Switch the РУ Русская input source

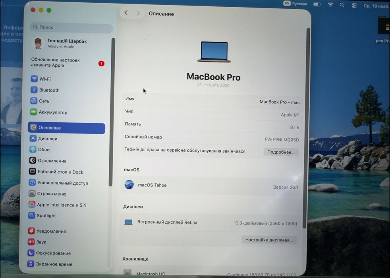coord(295,4)
